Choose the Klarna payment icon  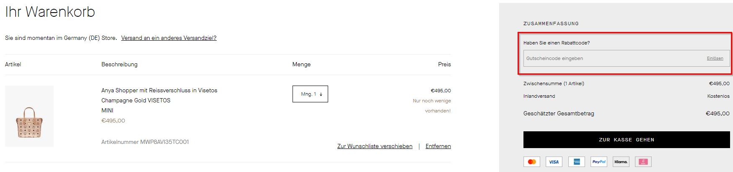pos(621,162)
